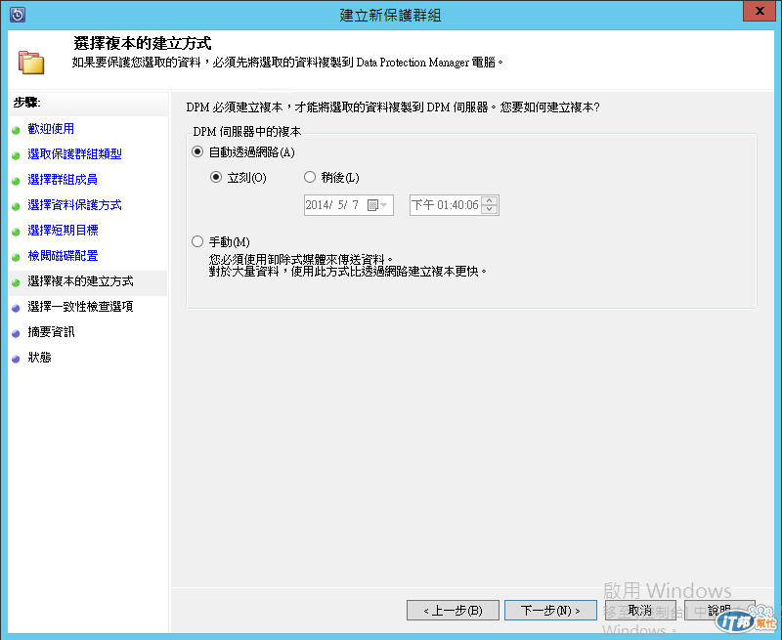Decrease time with the spinner down arrow
782x640 pixels.
click(490, 209)
